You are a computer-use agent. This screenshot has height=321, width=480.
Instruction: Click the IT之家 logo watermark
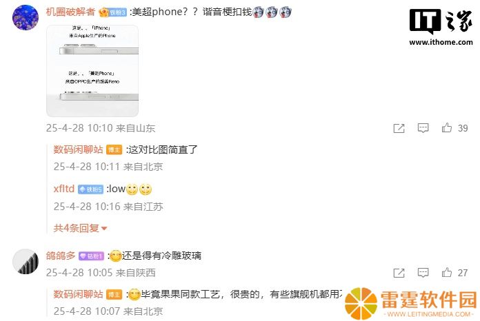(x=441, y=28)
